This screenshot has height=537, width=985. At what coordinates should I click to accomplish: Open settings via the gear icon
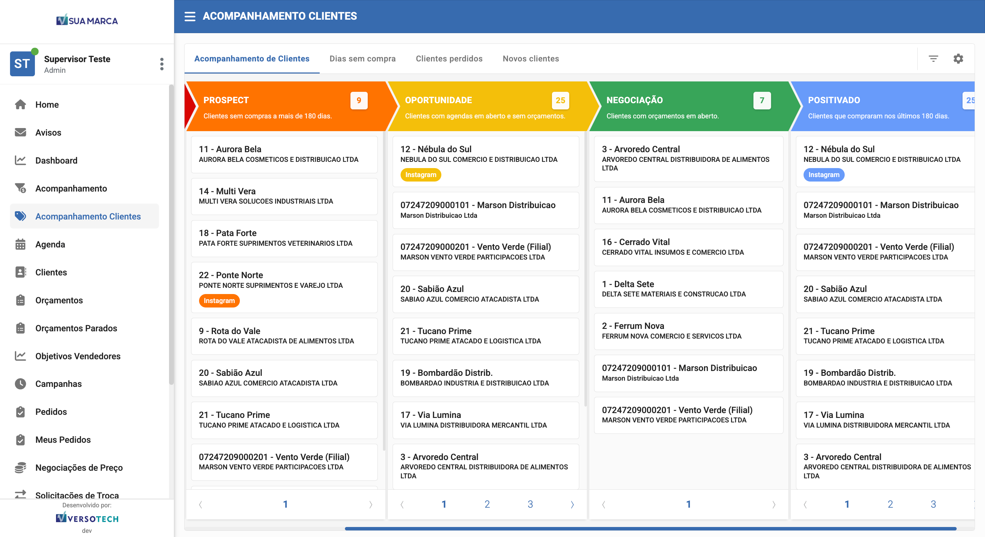click(x=958, y=58)
